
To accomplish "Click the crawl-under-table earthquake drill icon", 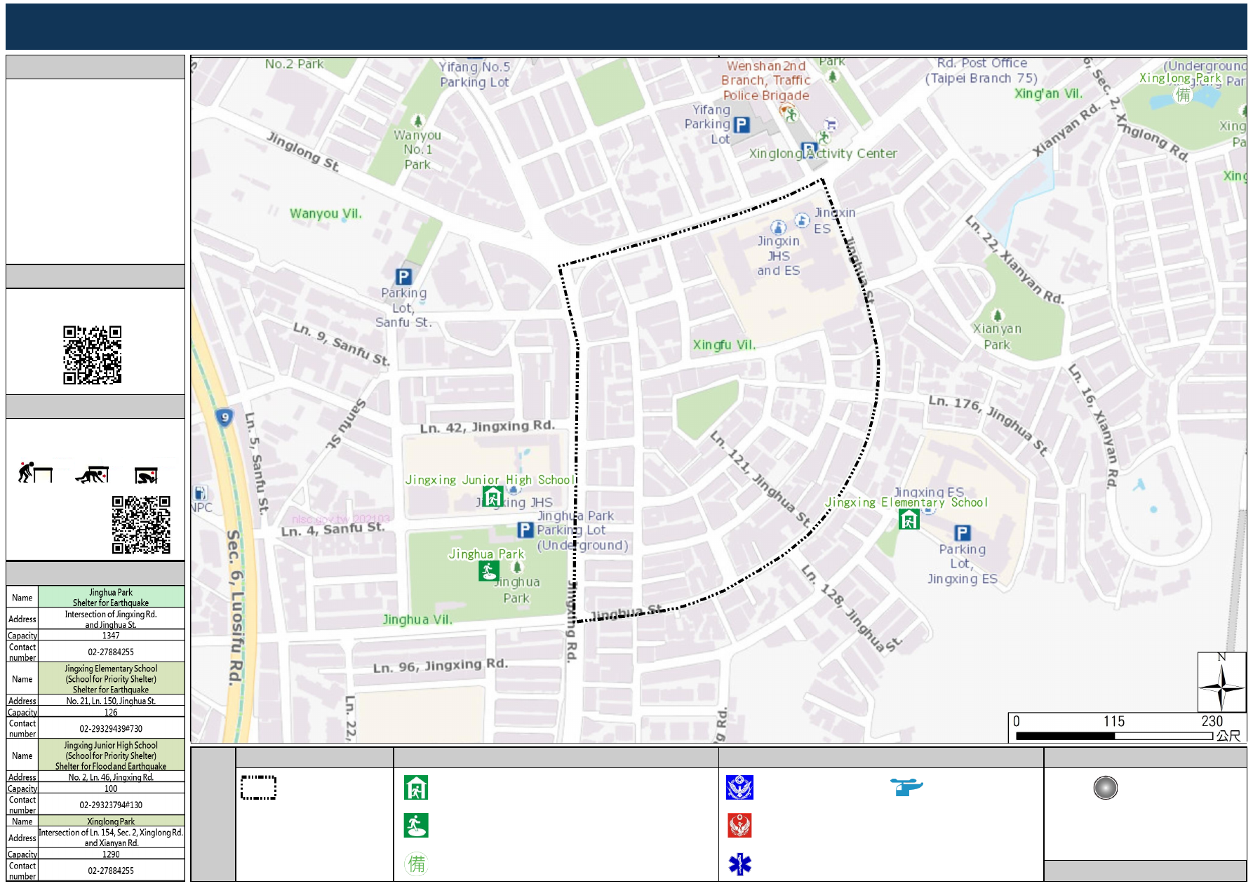I will tap(93, 475).
